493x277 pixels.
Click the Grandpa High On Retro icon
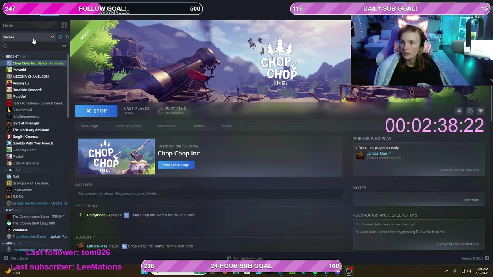pos(9,183)
